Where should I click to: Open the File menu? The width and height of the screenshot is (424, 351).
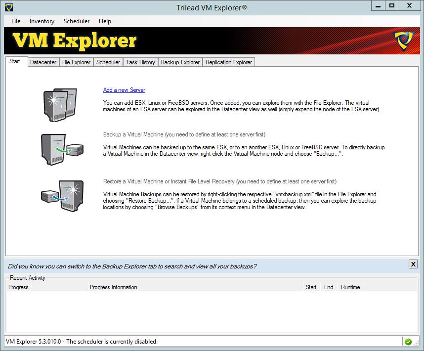tap(16, 21)
